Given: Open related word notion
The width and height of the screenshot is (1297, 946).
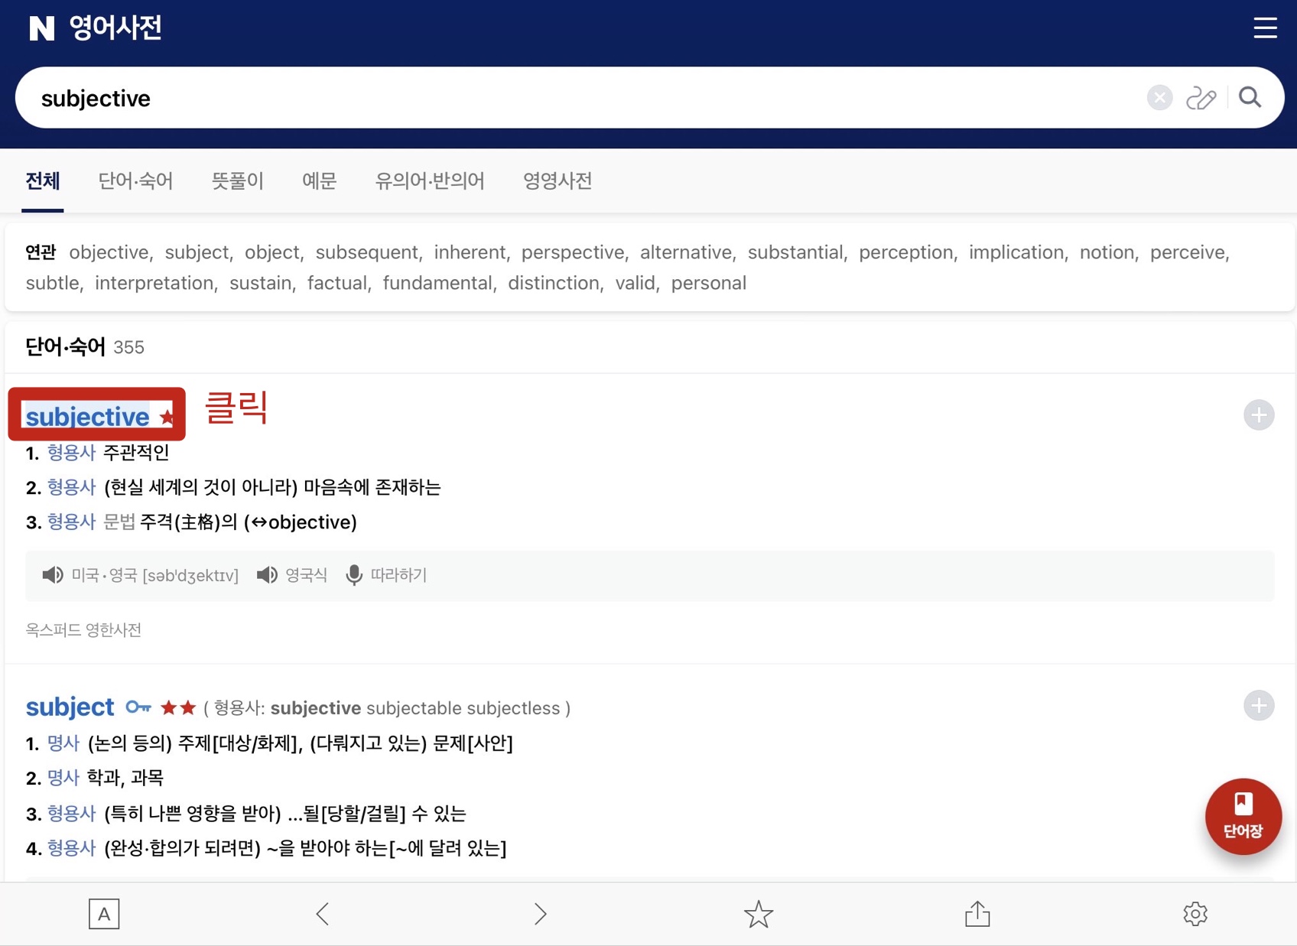Looking at the screenshot, I should [x=1107, y=252].
